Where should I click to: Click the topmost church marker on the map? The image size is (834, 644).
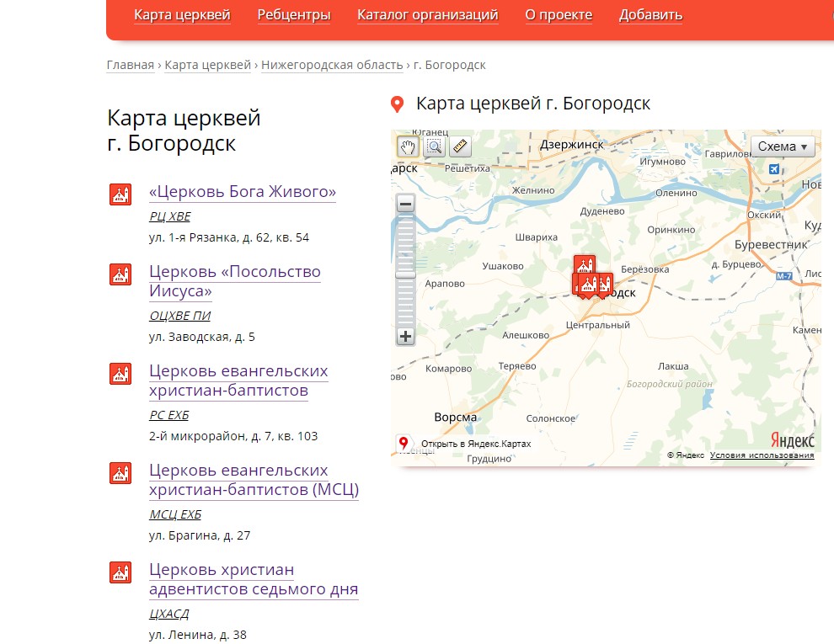click(584, 264)
